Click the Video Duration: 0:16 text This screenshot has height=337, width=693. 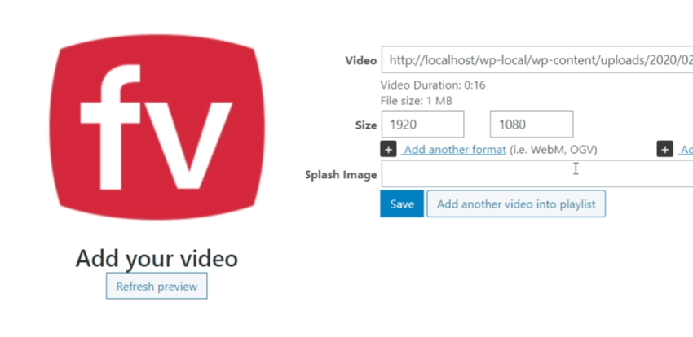point(433,85)
